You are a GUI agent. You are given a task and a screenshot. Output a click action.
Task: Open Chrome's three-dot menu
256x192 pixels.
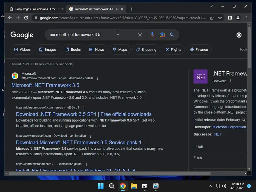[x=246, y=18]
